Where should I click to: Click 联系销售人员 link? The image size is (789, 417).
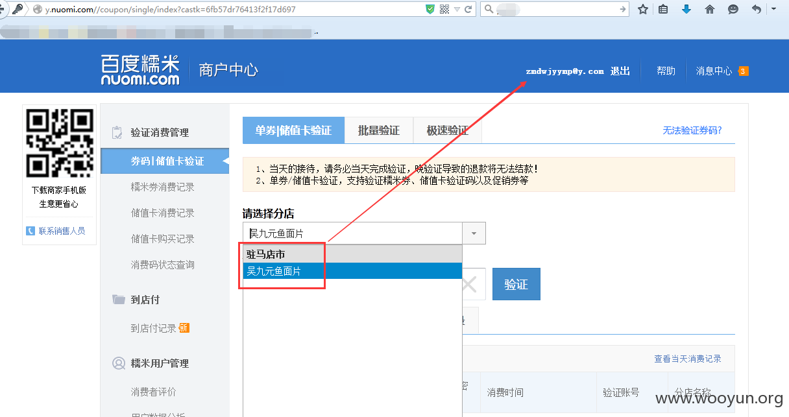pos(62,231)
